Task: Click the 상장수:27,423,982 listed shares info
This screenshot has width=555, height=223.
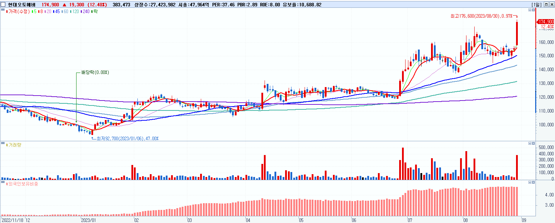Action: (x=155, y=4)
